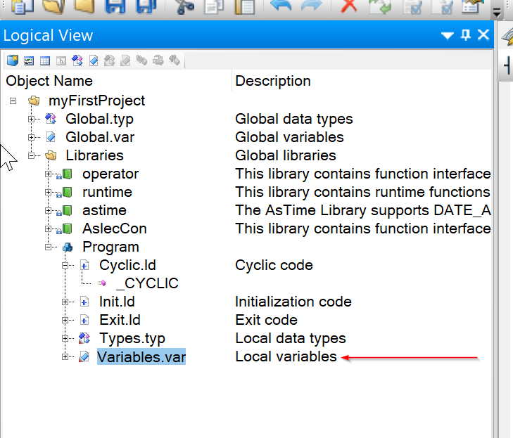Click the table grid icon in Logical View toolbar
This screenshot has width=513, height=438.
point(45,60)
